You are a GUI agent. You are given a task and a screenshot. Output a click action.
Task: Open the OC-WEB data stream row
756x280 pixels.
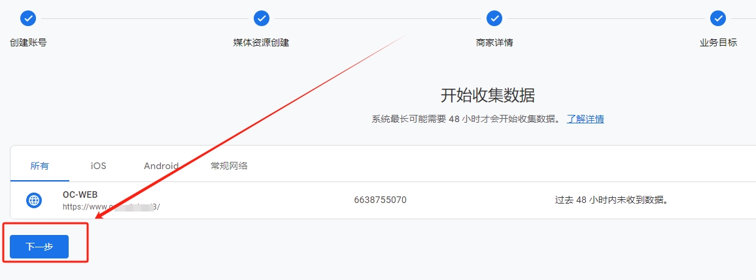tap(383, 200)
